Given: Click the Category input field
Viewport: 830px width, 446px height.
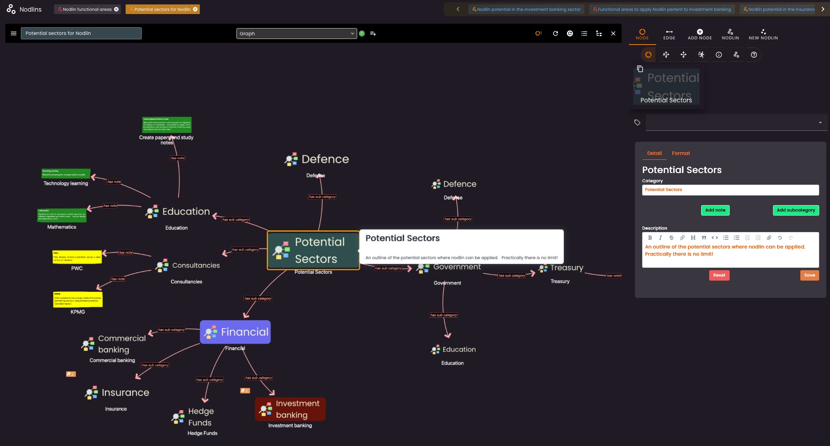Looking at the screenshot, I should [x=730, y=190].
